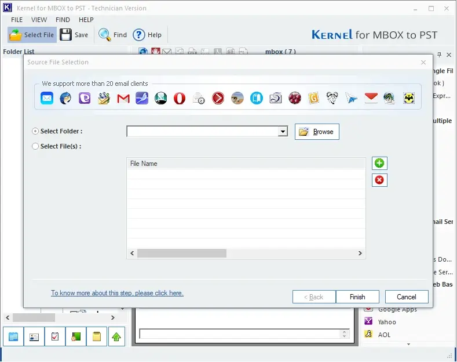Open the HELP menu
Screen dimensions: 457x362
[x=86, y=20]
